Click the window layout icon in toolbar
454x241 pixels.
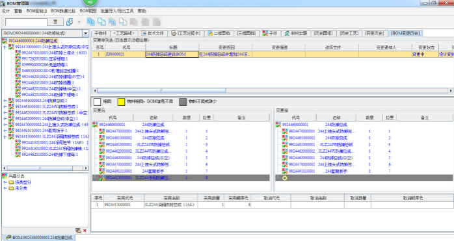click(x=70, y=22)
